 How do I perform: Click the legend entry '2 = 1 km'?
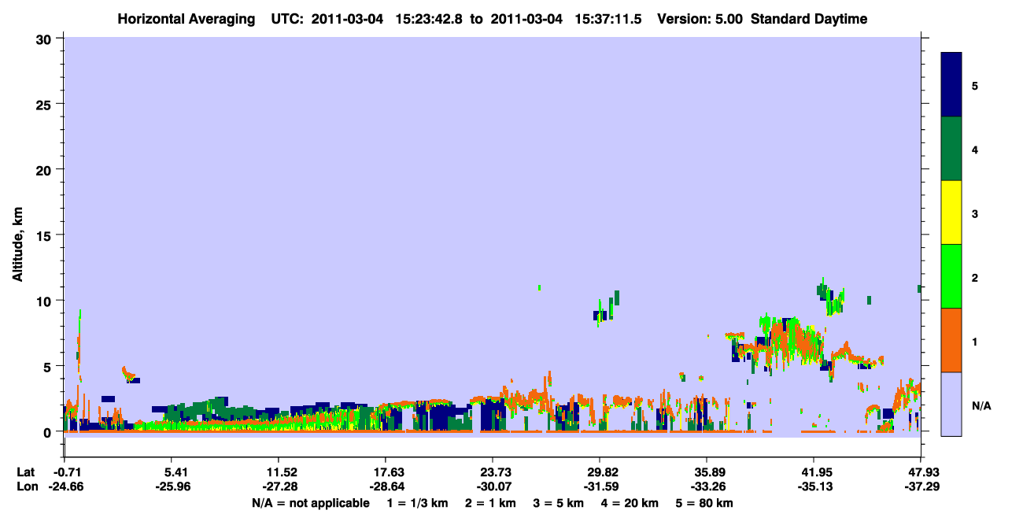492,503
